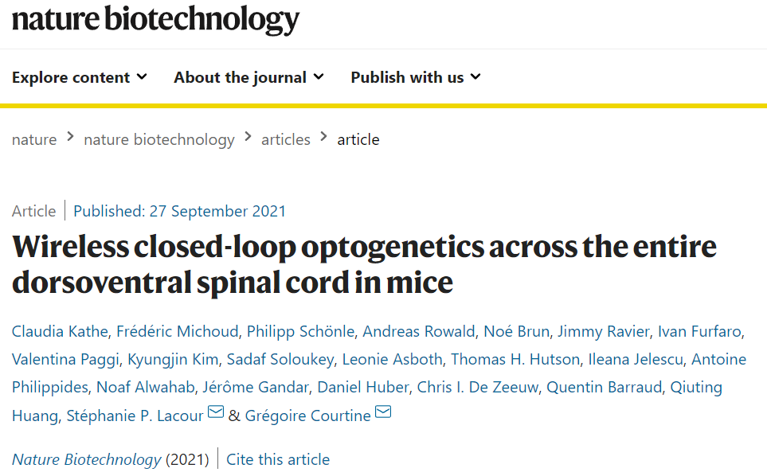The image size is (767, 476).
Task: Expand the Publish with us menu
Action: pyautogui.click(x=416, y=77)
